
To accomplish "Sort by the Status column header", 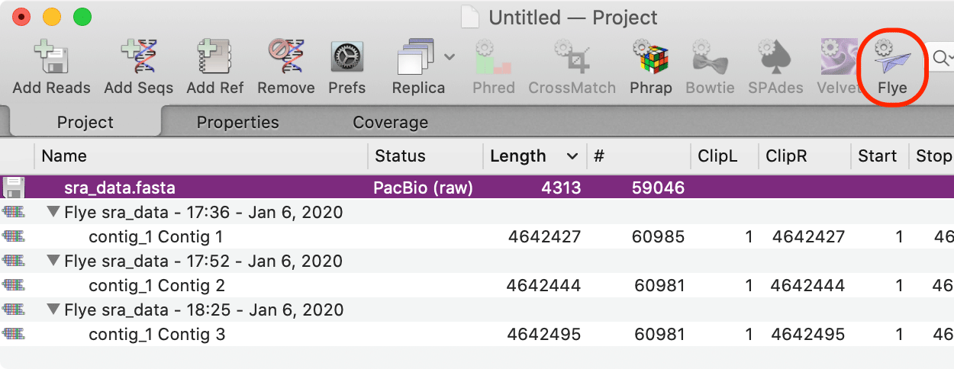I will click(x=425, y=156).
